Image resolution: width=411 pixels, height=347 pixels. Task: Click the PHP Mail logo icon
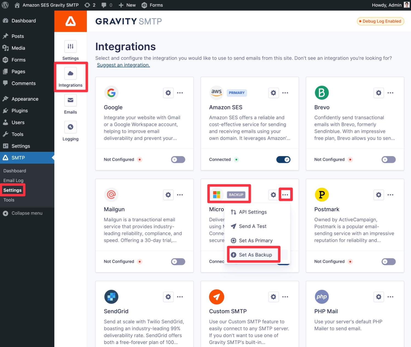click(322, 297)
